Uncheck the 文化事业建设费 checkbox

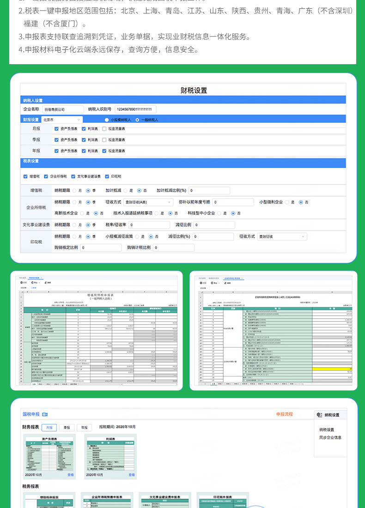point(73,176)
